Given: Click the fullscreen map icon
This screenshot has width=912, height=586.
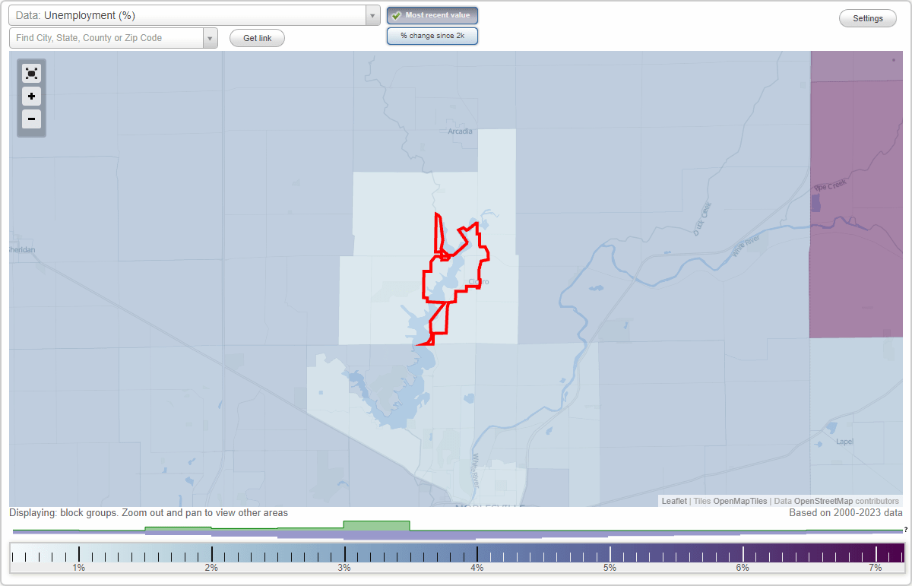Looking at the screenshot, I should [x=31, y=73].
